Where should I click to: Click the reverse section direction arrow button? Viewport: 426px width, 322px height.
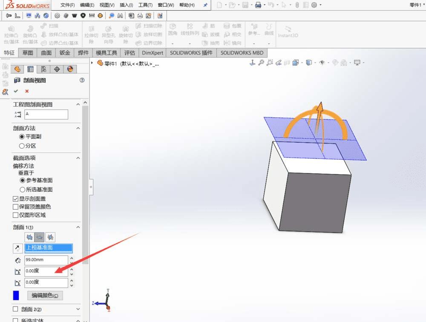point(17,248)
